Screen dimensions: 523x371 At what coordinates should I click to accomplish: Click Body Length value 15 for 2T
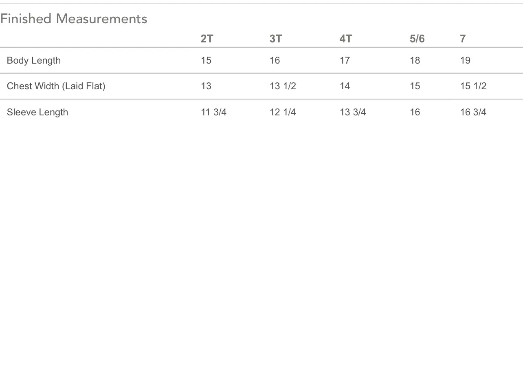[206, 60]
